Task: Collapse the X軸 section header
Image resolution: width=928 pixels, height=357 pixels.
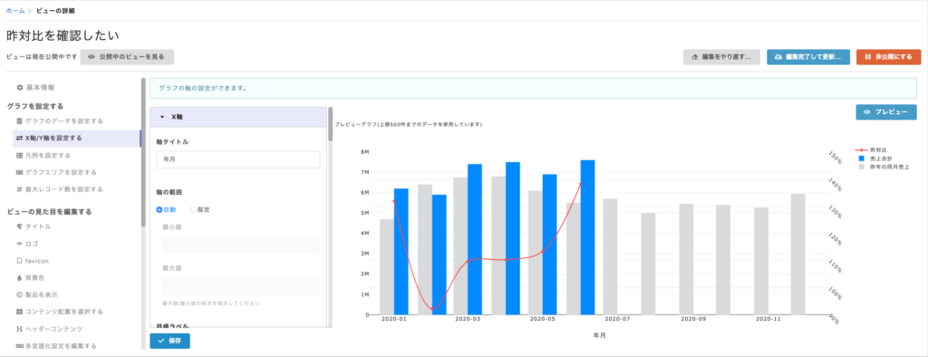Action: pos(238,117)
